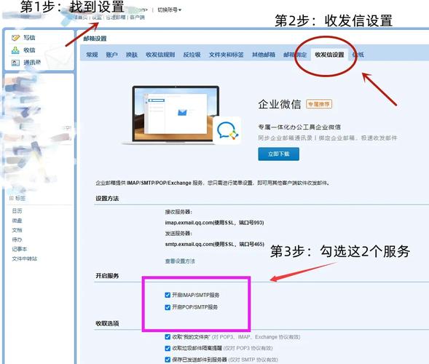Click the 客户端 link in top bar
This screenshot has width=429, height=364.
pyautogui.click(x=137, y=17)
